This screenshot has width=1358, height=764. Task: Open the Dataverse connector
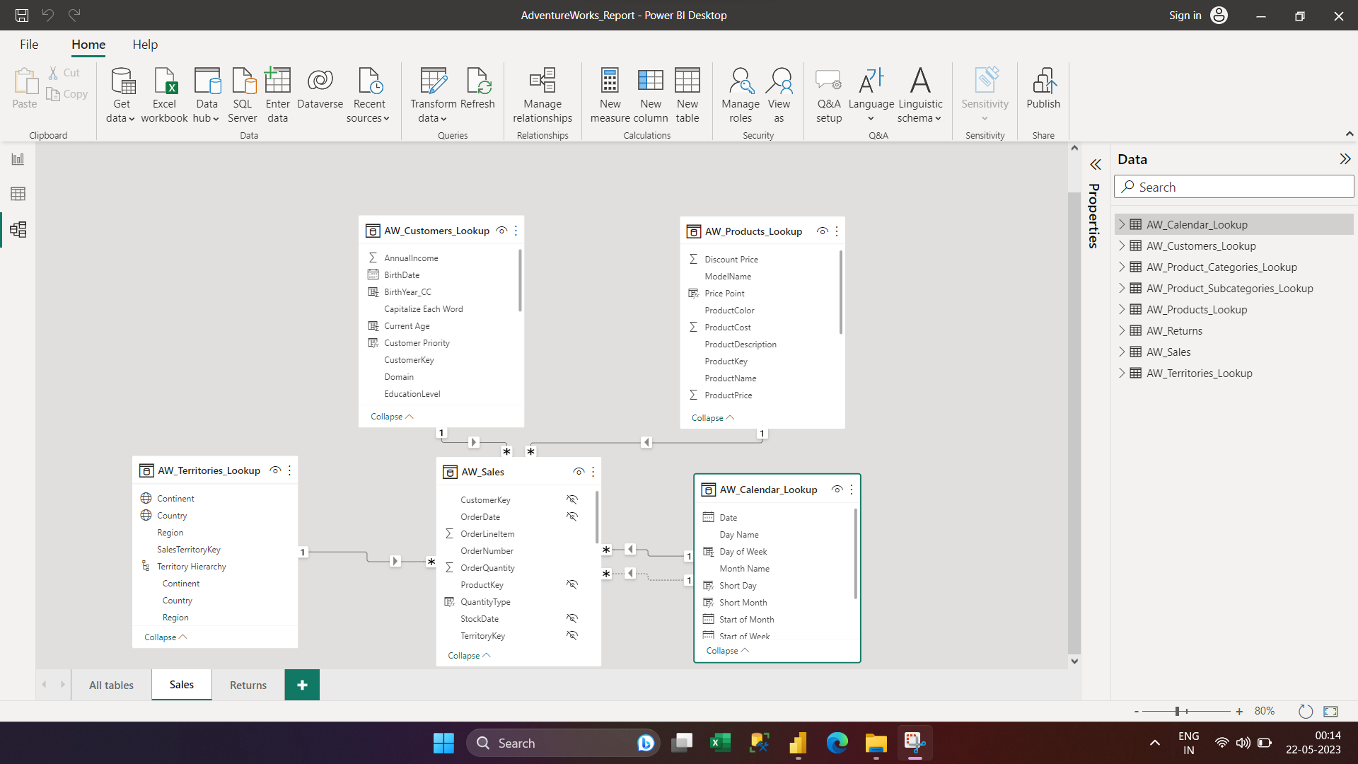(320, 89)
